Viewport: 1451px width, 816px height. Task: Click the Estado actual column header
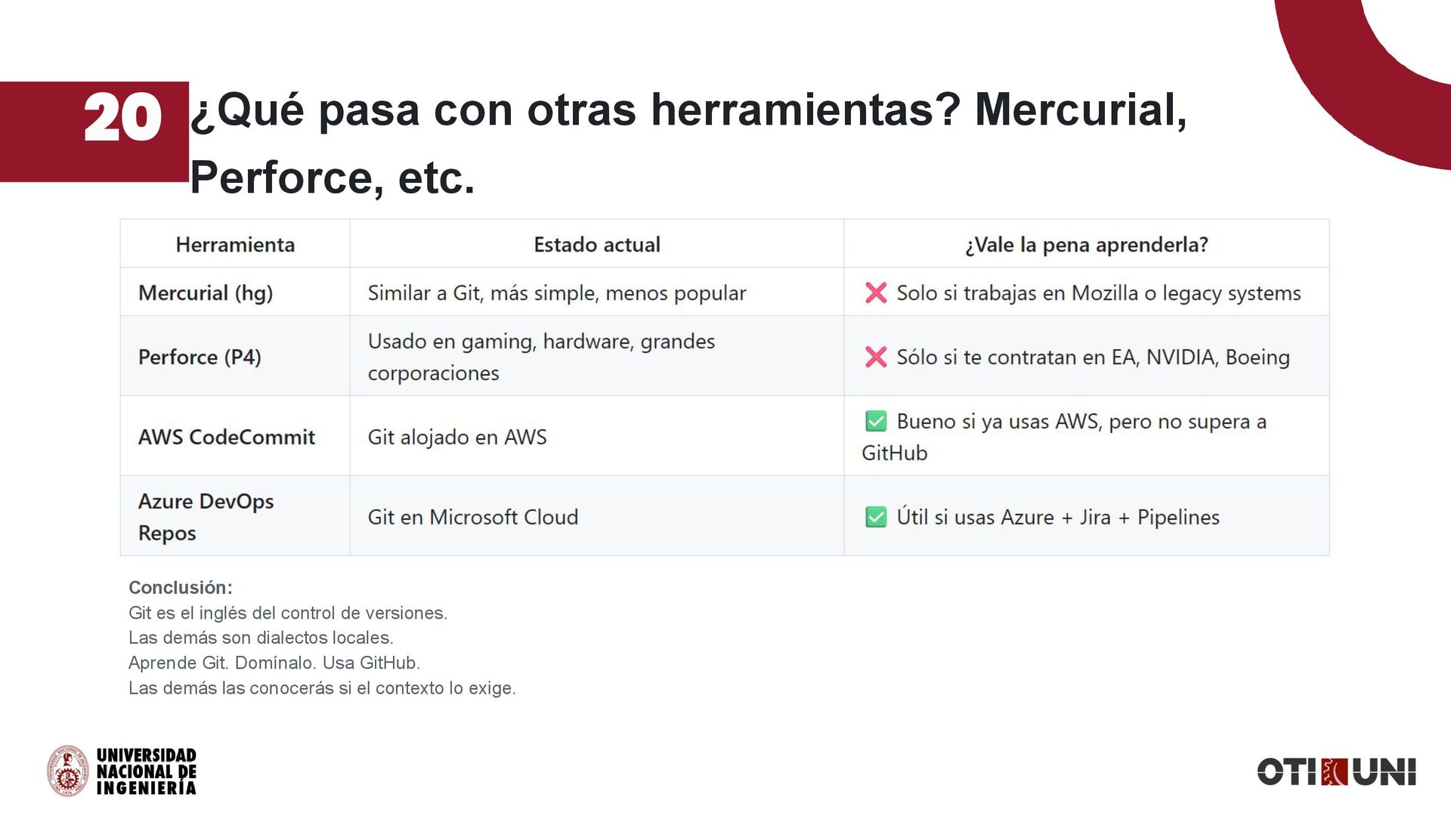click(596, 245)
